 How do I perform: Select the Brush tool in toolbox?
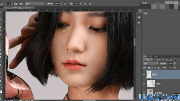pos(1,38)
